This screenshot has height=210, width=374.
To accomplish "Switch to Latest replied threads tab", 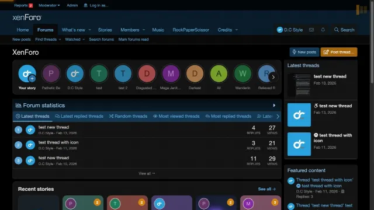I will pos(79,116).
